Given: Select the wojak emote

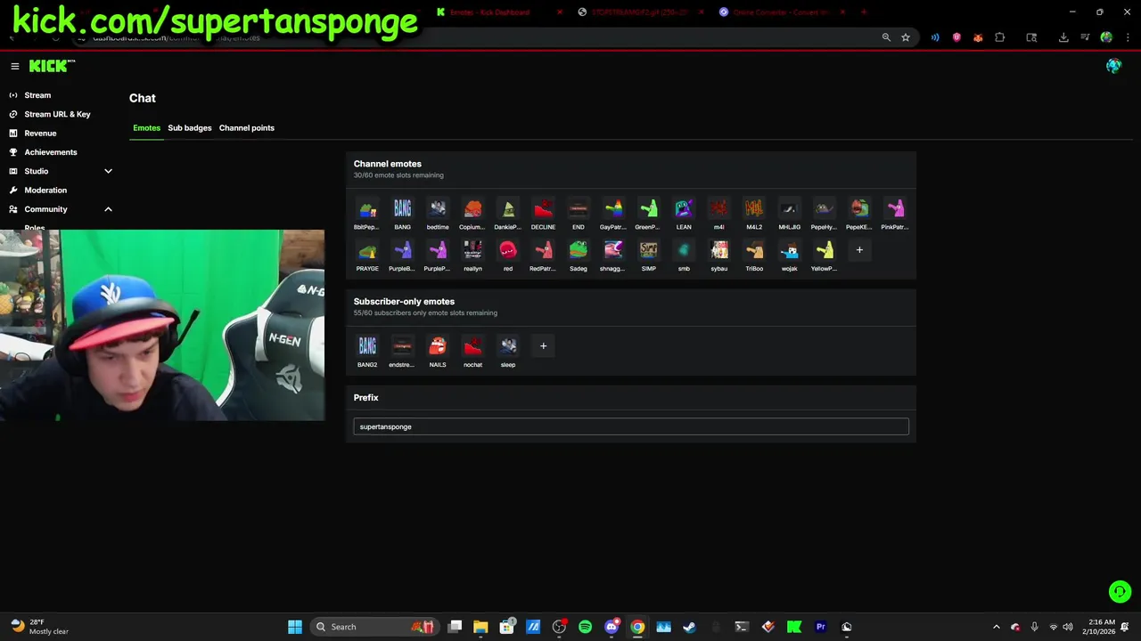Looking at the screenshot, I should pos(789,250).
